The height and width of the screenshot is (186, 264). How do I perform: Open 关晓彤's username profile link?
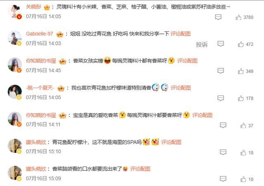pos(33,7)
